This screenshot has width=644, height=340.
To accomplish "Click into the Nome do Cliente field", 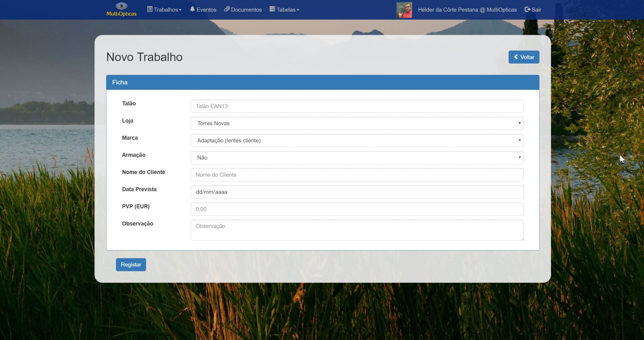I will pyautogui.click(x=357, y=175).
